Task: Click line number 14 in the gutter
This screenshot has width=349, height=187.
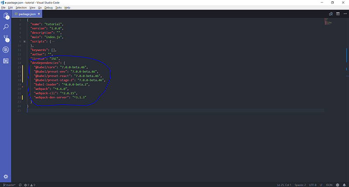Action: pyautogui.click(x=19, y=63)
